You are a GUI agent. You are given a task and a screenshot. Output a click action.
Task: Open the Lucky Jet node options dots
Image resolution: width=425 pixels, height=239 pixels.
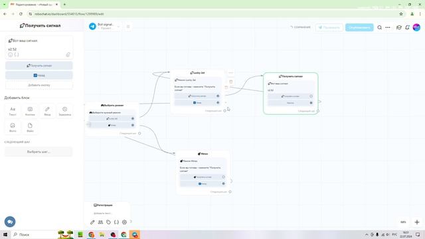coord(230,72)
